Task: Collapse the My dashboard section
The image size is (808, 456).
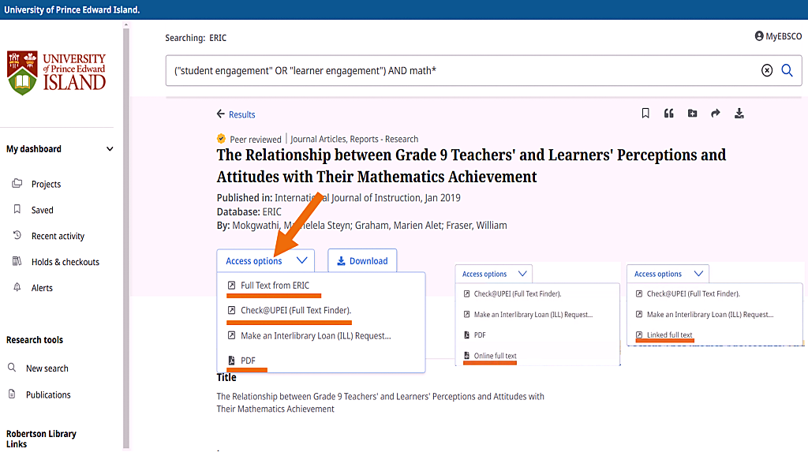Action: (110, 149)
